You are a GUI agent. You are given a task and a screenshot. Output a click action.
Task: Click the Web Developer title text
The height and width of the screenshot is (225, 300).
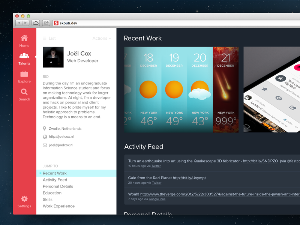coord(82,61)
